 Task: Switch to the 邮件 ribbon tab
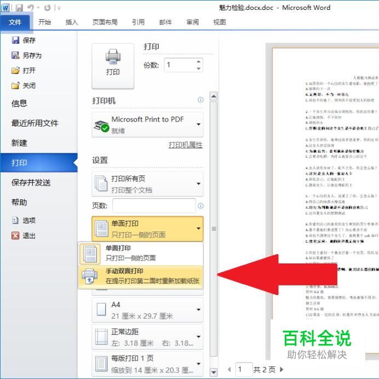[x=165, y=22]
